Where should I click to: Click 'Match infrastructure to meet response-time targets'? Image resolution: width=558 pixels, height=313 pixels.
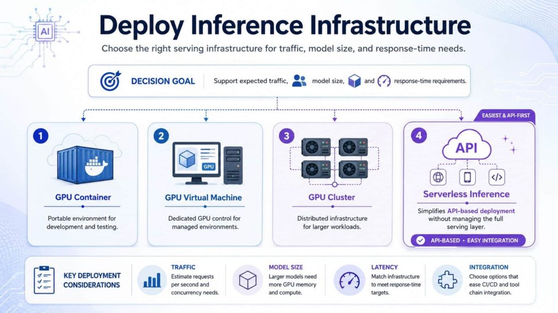tap(396, 285)
